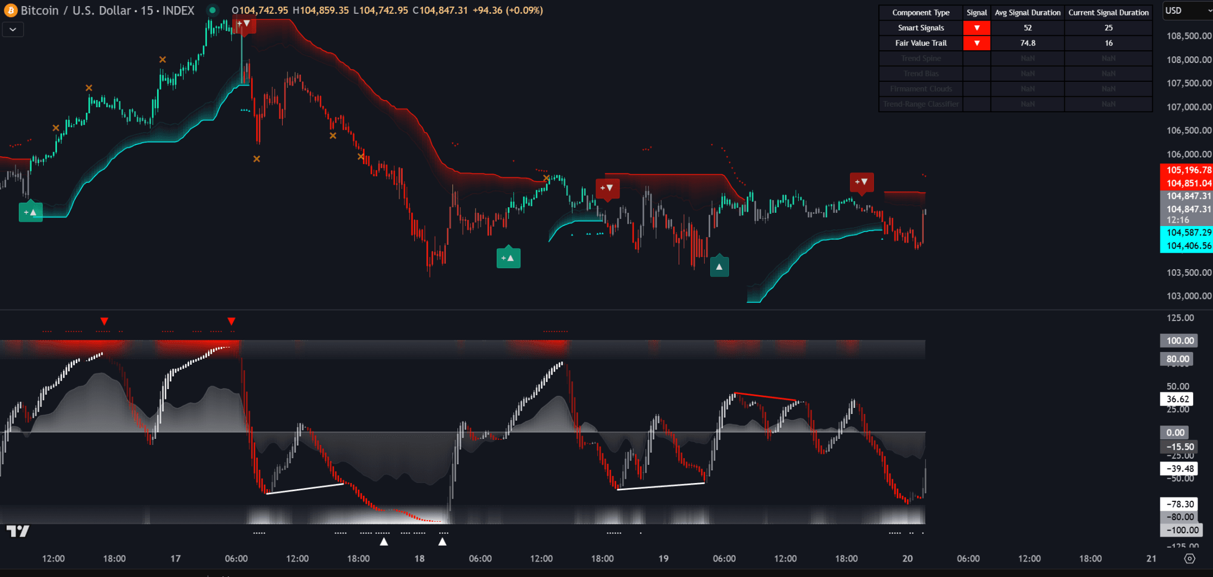Click the Avg Signal Duration column header
Viewport: 1213px width, 577px height.
(1027, 13)
